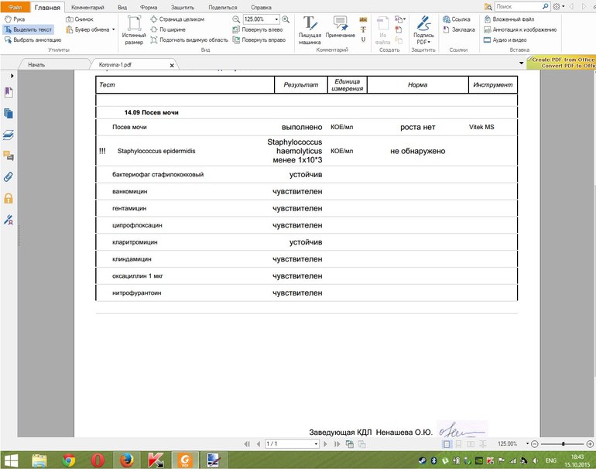Image resolution: width=596 pixels, height=472 pixels.
Task: Open the Attachments paperclip panel
Action: pos(9,176)
